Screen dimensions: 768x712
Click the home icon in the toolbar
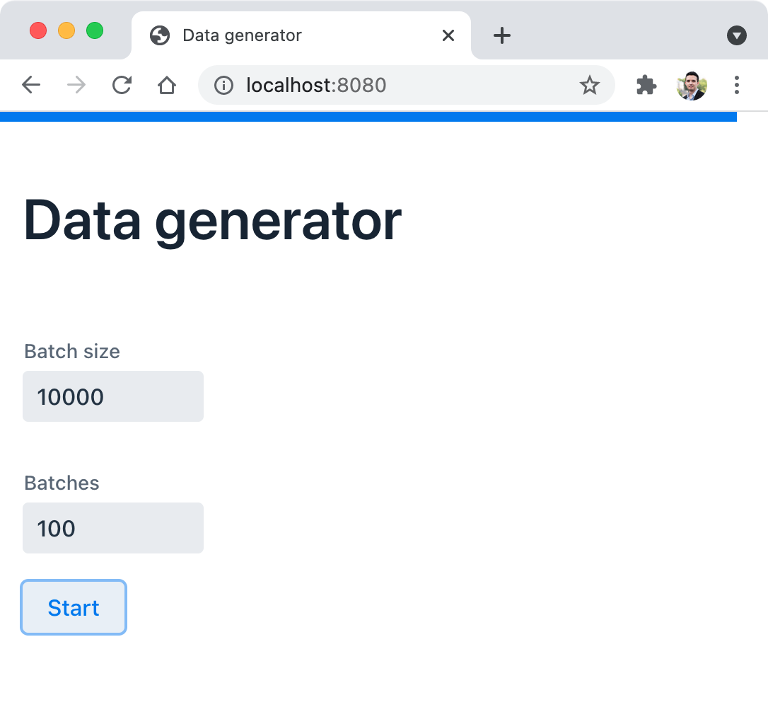click(x=167, y=85)
